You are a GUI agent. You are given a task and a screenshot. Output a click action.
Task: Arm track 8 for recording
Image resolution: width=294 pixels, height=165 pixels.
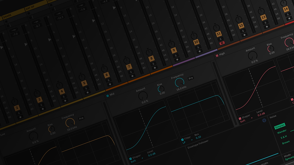[155, 68]
